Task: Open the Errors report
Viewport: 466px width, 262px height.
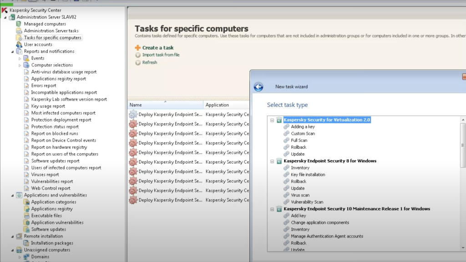Action: tap(44, 85)
